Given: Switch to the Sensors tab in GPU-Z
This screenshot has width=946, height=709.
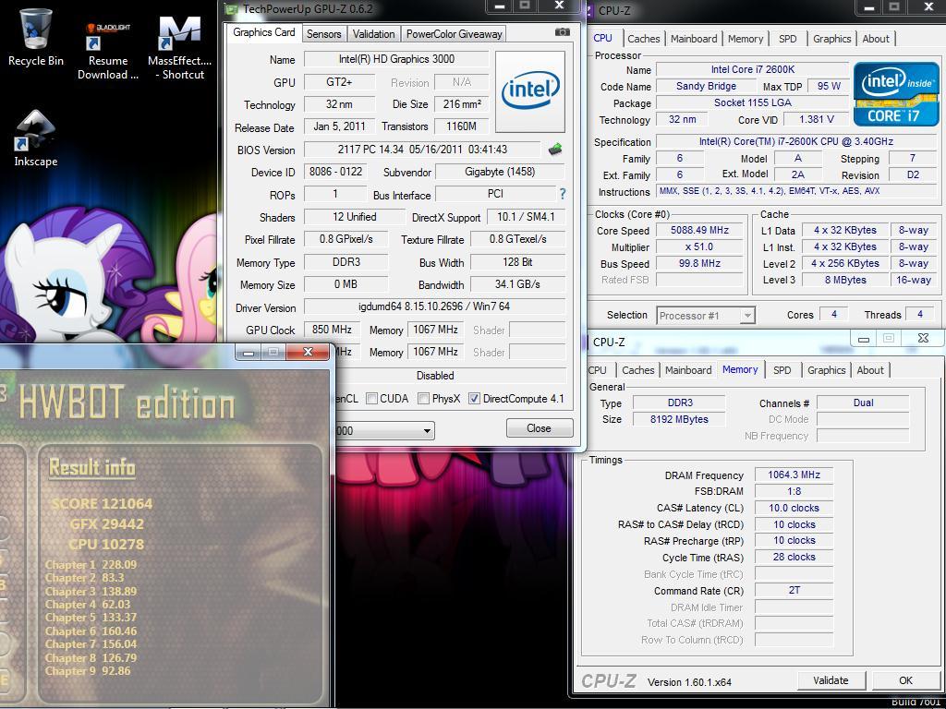Looking at the screenshot, I should click(x=323, y=34).
